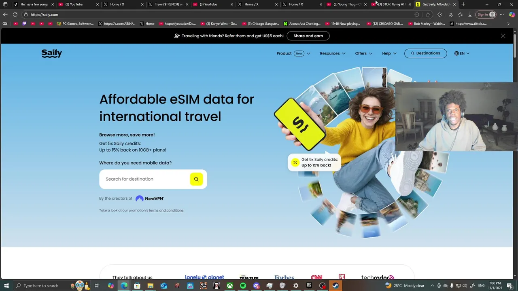
Task: Open Copilot icon in Edge toolbar
Action: [x=512, y=15]
